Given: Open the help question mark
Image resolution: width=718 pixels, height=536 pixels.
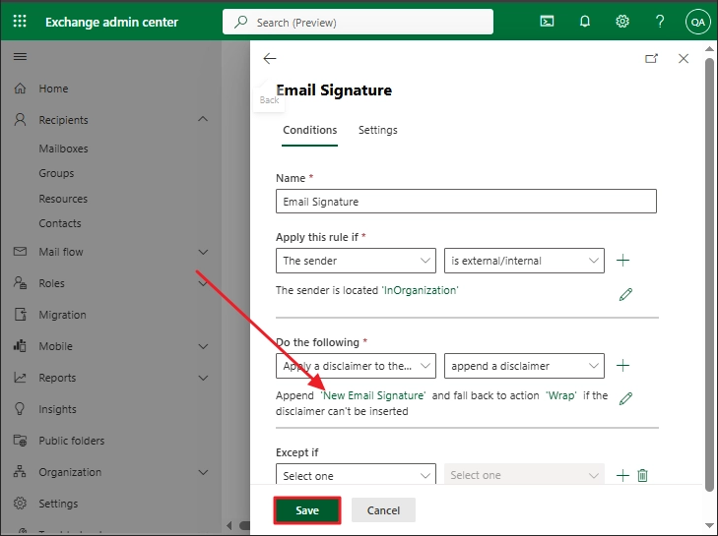Looking at the screenshot, I should pyautogui.click(x=660, y=21).
